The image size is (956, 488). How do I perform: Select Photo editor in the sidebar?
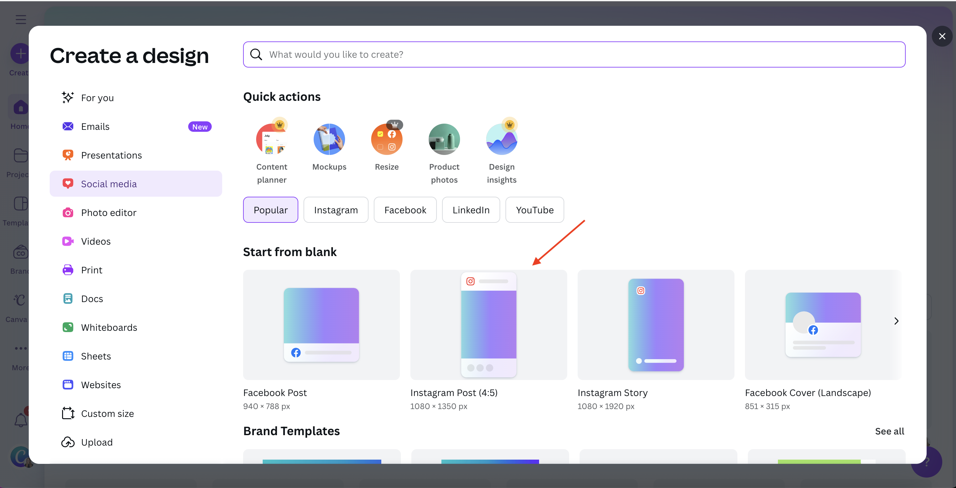pos(108,213)
